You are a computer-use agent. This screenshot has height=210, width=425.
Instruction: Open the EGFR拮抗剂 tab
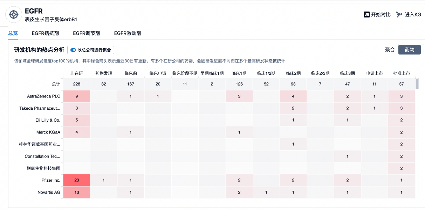(x=45, y=33)
